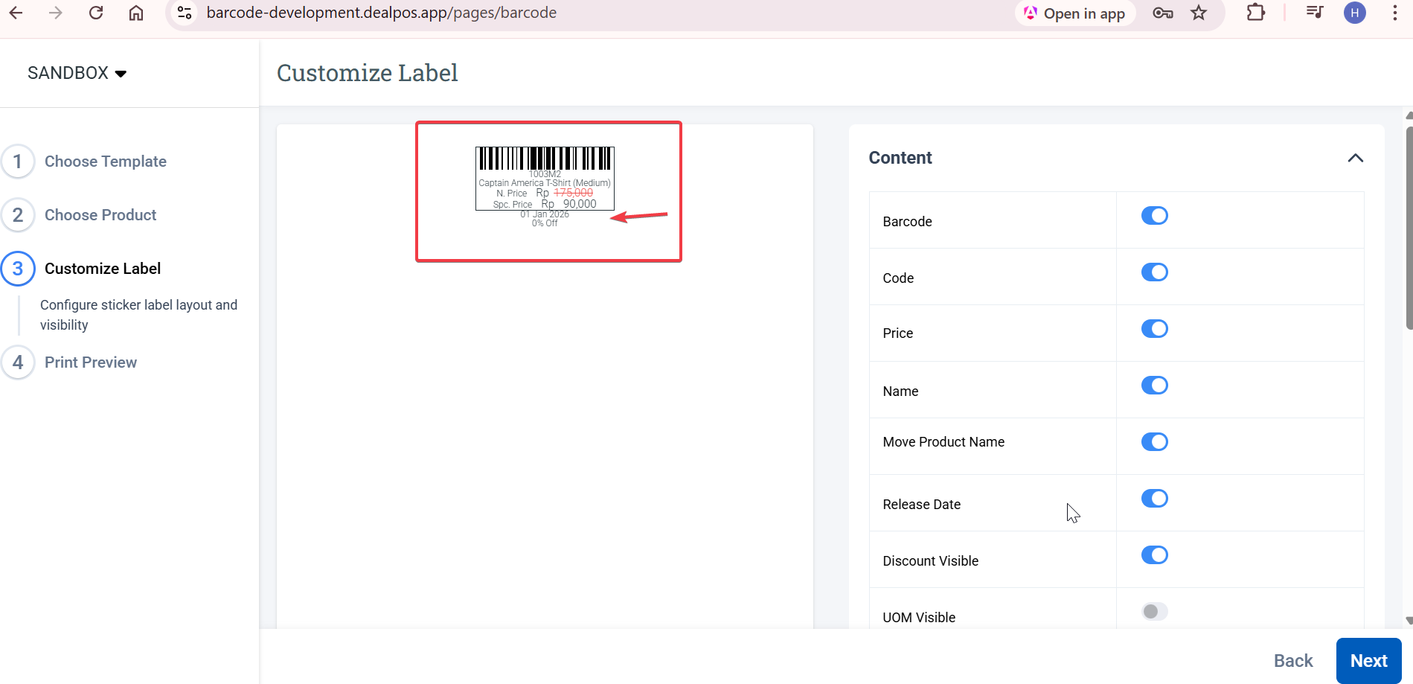Screen dimensions: 1413x684
Task: Collapse the Content section
Action: click(x=1356, y=158)
